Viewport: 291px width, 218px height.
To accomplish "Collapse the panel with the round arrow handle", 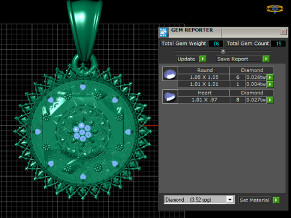I will click(223, 51).
